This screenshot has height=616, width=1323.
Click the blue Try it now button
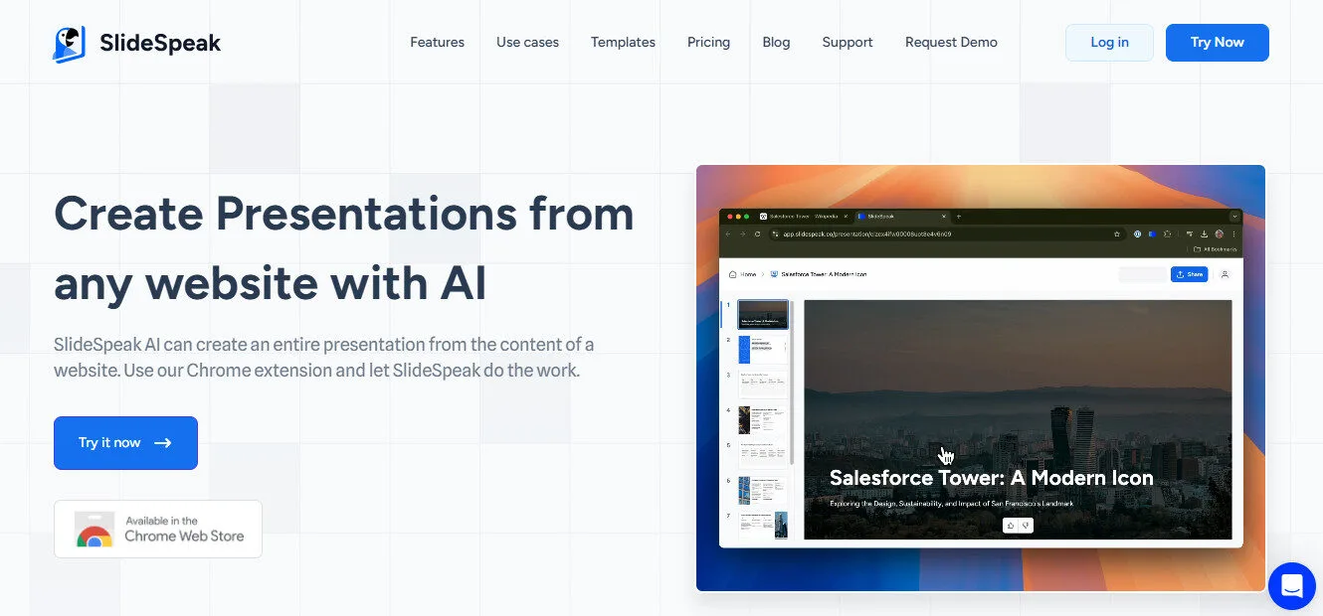coord(125,442)
